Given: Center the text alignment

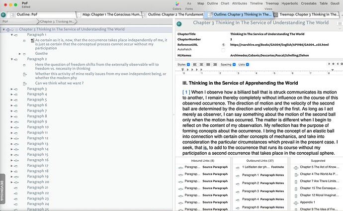Looking at the screenshot, I should 201,64.
